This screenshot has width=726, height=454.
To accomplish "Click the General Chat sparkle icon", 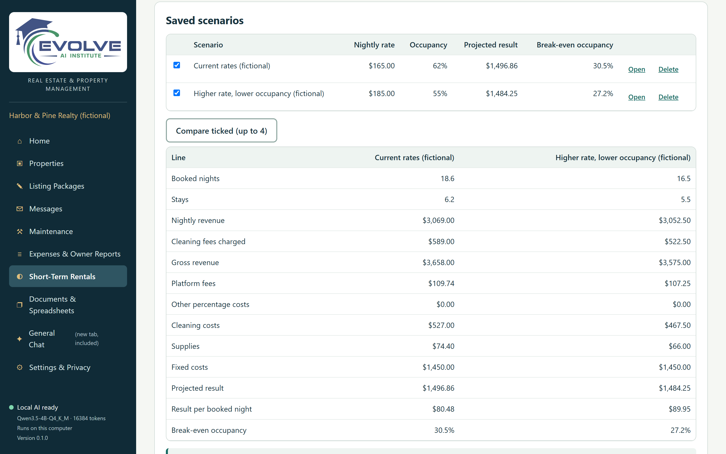I will tap(19, 339).
